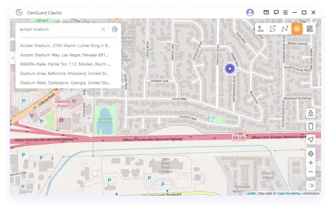Screen dimensions: 331x210
Task: Select the multi-spot route mode icon
Action: [284, 29]
